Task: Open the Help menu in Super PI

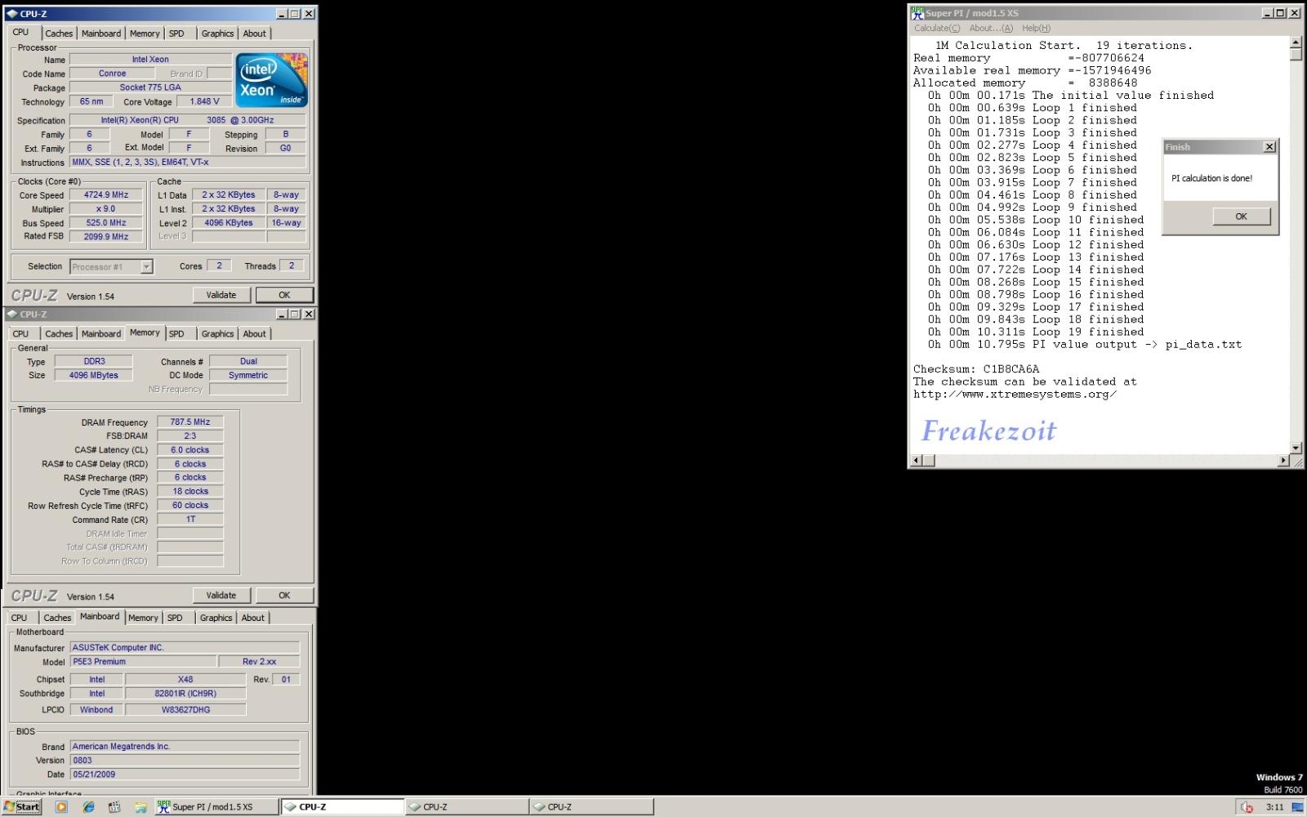Action: [1037, 28]
